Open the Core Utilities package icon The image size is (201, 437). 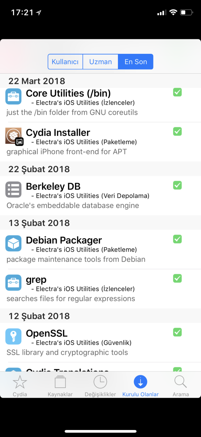[13, 96]
